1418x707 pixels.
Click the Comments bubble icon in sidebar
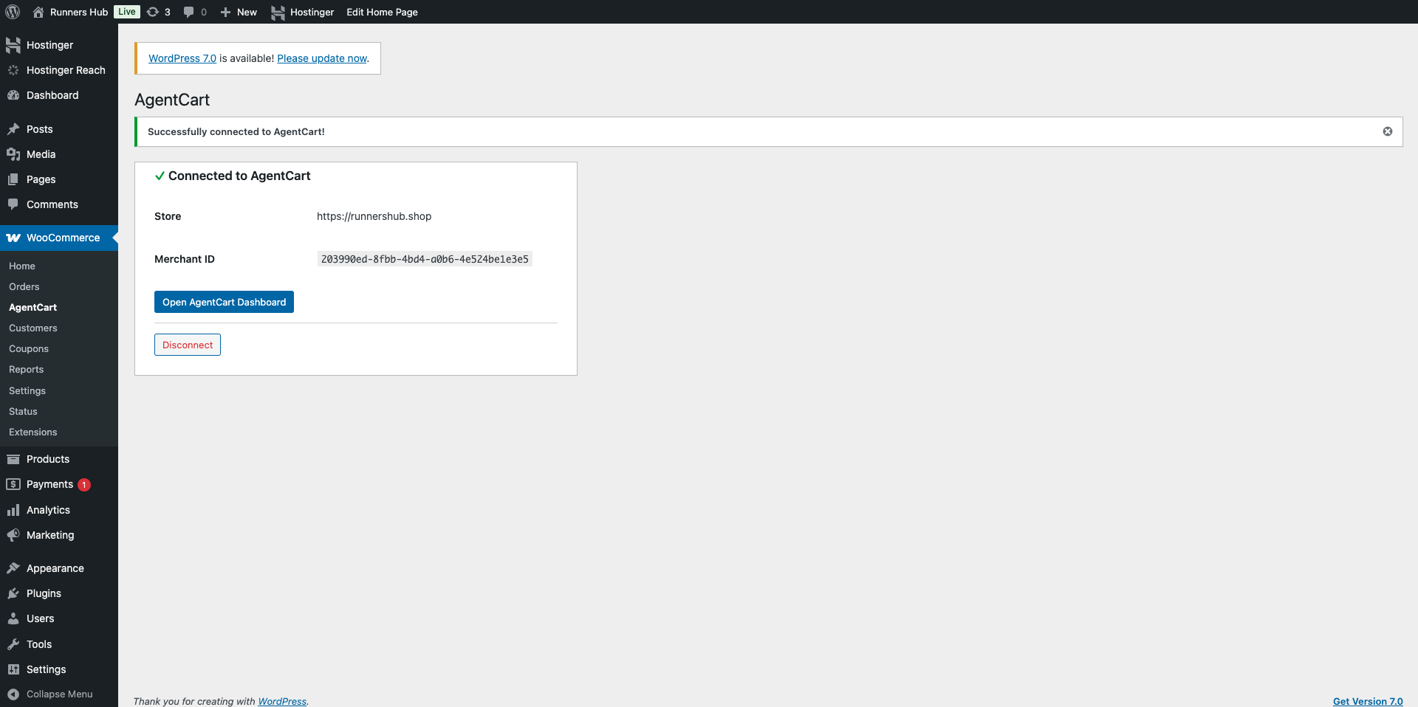tap(13, 204)
